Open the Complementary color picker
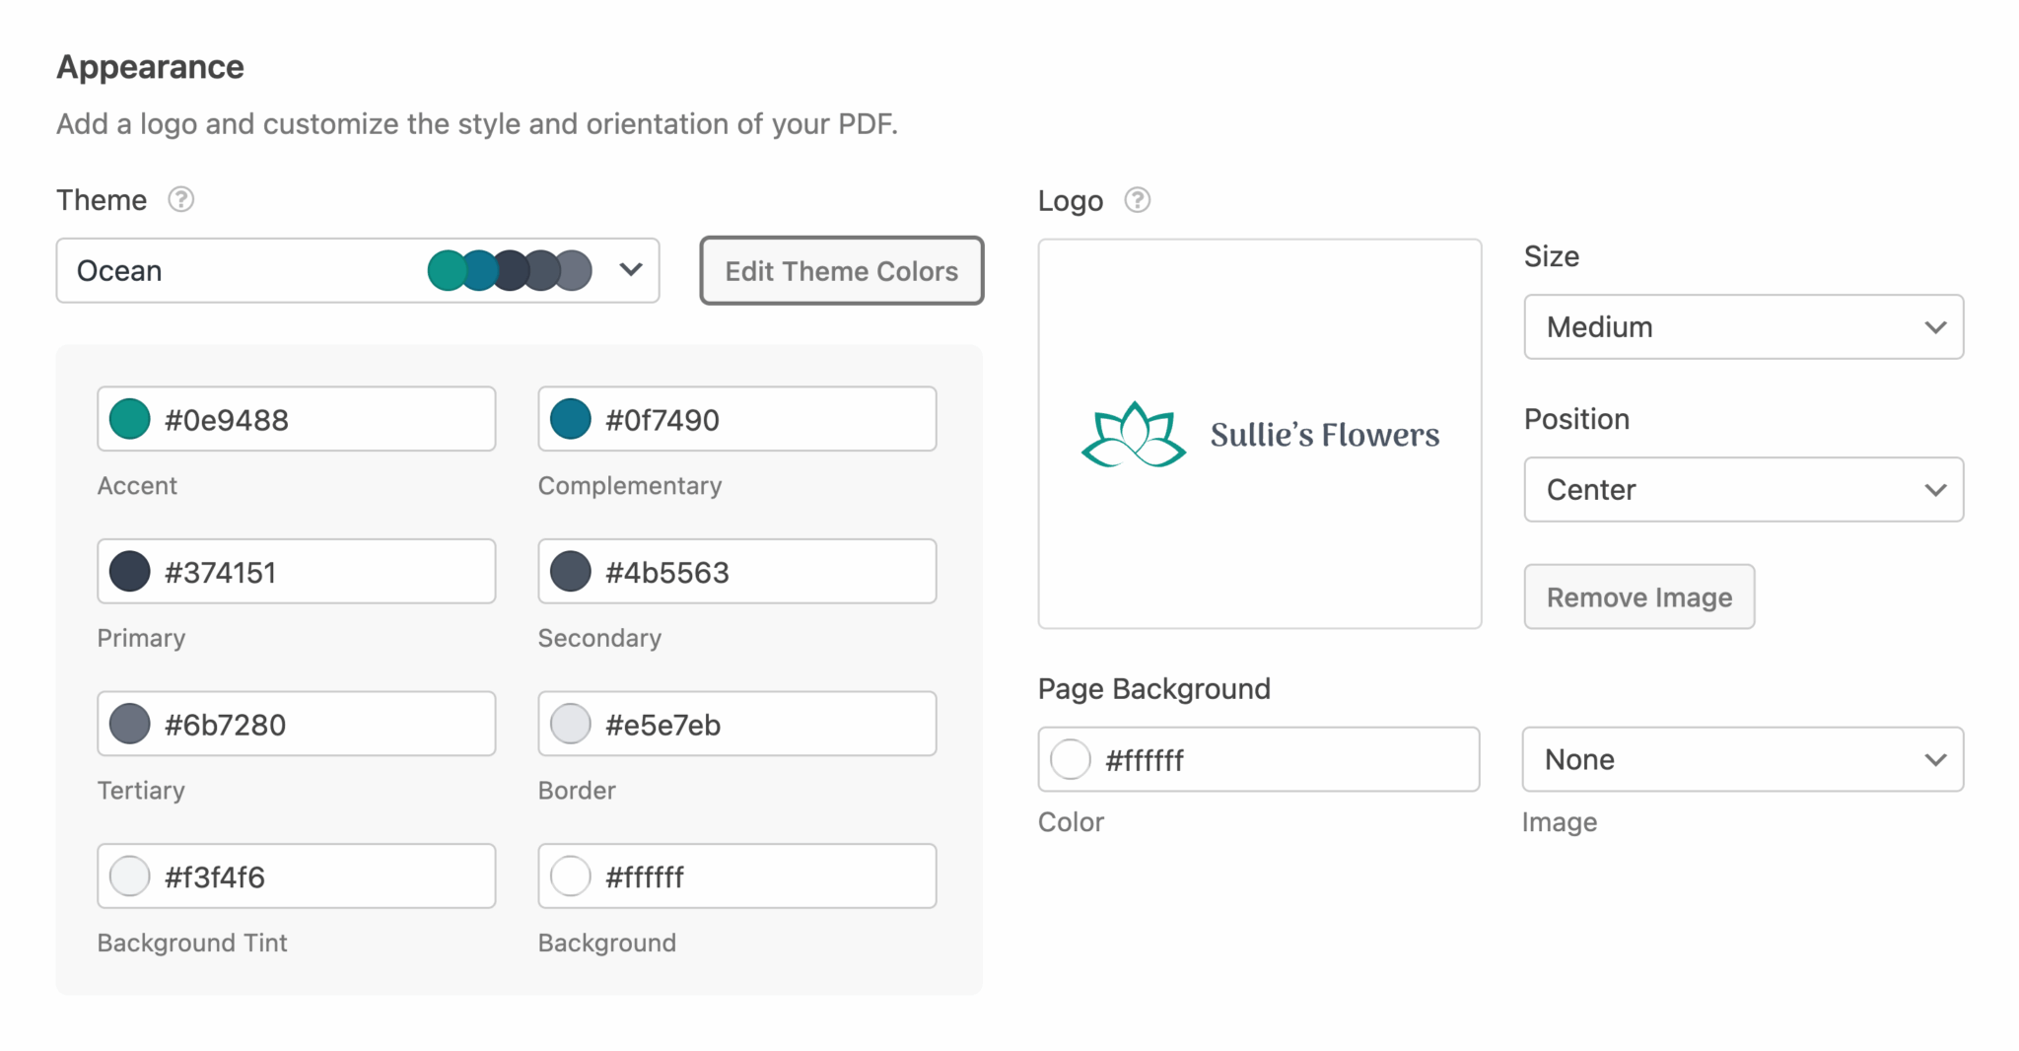Screen dimensions: 2019x1051 tap(570, 418)
